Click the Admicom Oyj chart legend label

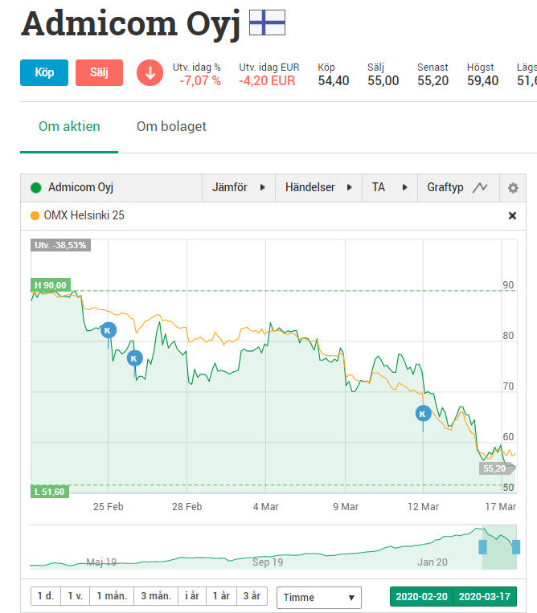[x=80, y=187]
